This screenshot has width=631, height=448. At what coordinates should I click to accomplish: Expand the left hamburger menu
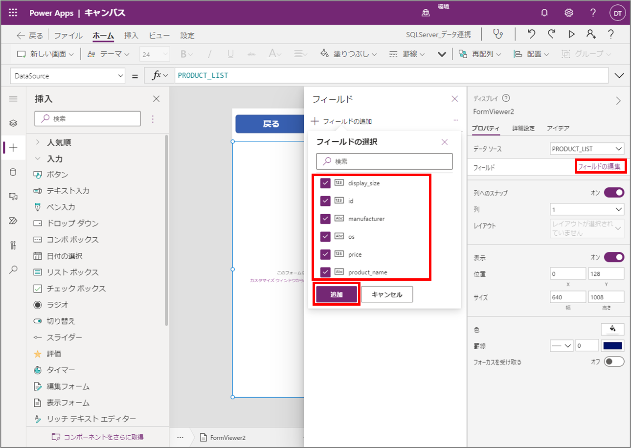coord(13,99)
